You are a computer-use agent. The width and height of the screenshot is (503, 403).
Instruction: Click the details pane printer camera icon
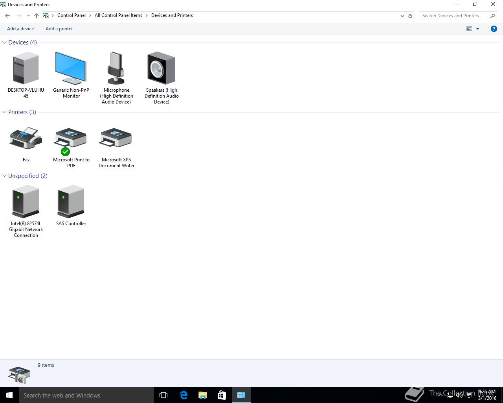point(19,375)
